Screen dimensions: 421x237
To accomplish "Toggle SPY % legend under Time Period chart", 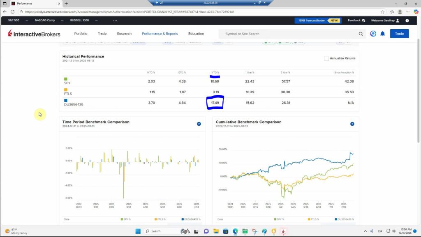I will click(126, 219).
